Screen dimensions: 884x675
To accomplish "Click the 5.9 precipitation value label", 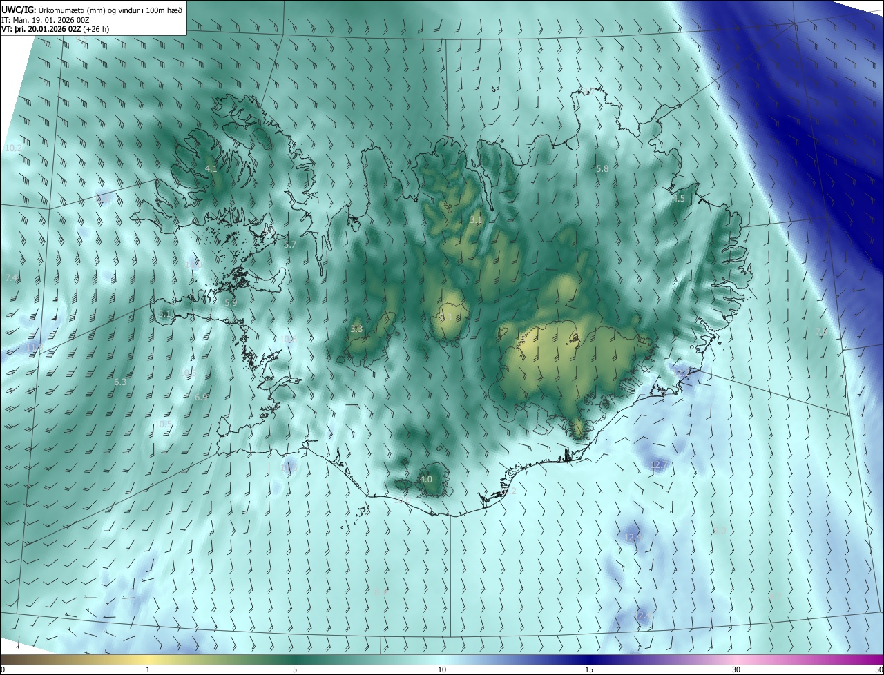I will click(x=231, y=302).
